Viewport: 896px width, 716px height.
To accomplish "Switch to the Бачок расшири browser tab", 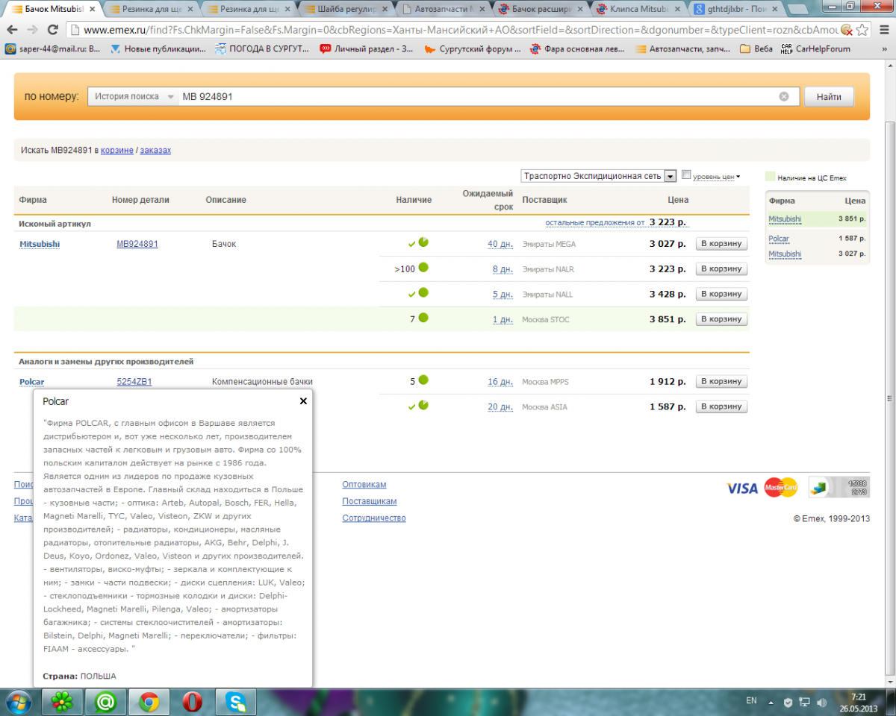I will [x=541, y=9].
